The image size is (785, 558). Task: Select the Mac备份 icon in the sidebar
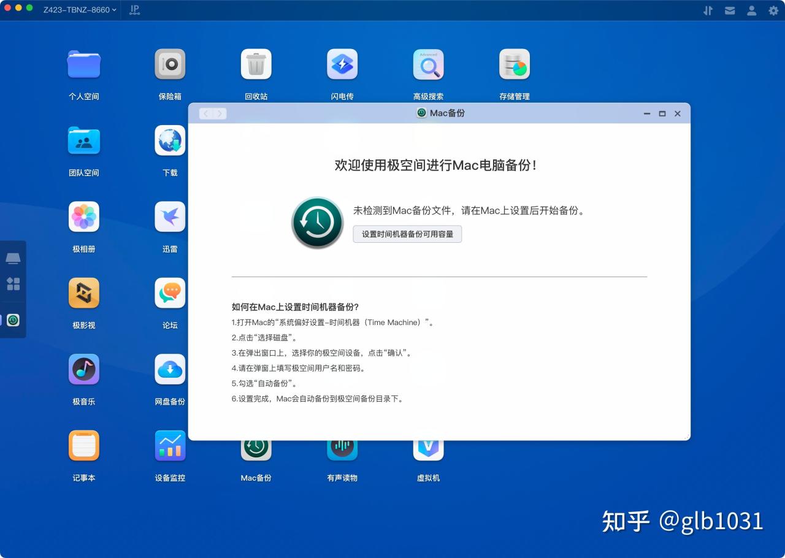pos(13,319)
